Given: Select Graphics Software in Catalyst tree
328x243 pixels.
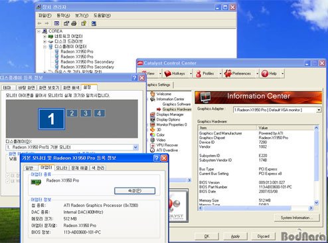Looking at the screenshot, I should (x=177, y=105).
